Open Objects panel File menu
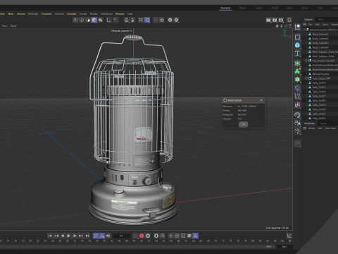The width and height of the screenshot is (338, 254). point(310,25)
